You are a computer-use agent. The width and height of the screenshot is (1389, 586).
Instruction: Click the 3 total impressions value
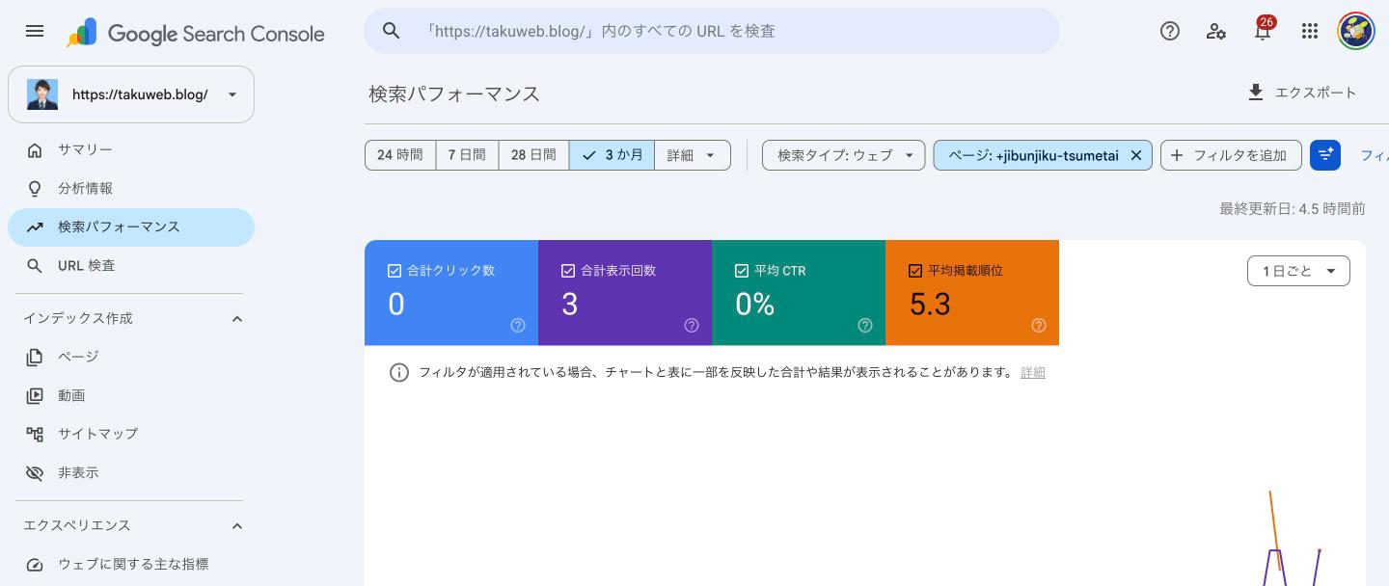570,305
